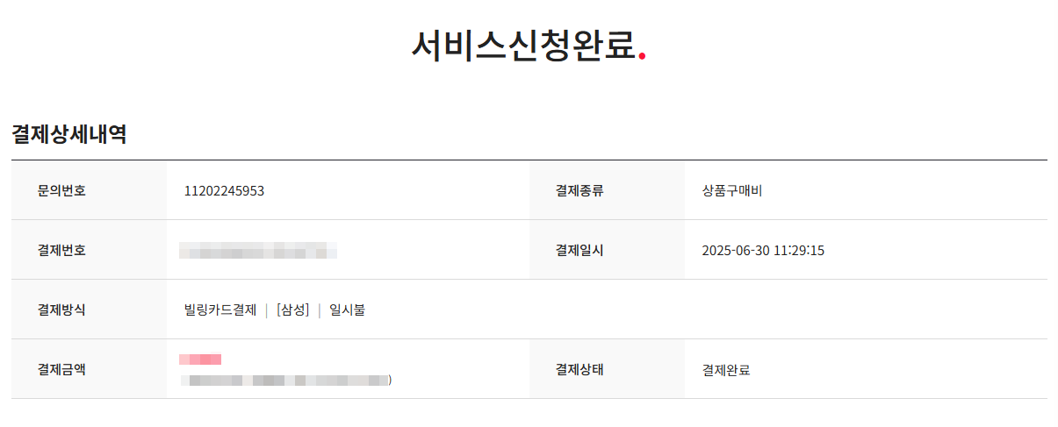Click the 빌링카드결제 payment method text
The height and width of the screenshot is (427, 1058).
pos(220,310)
